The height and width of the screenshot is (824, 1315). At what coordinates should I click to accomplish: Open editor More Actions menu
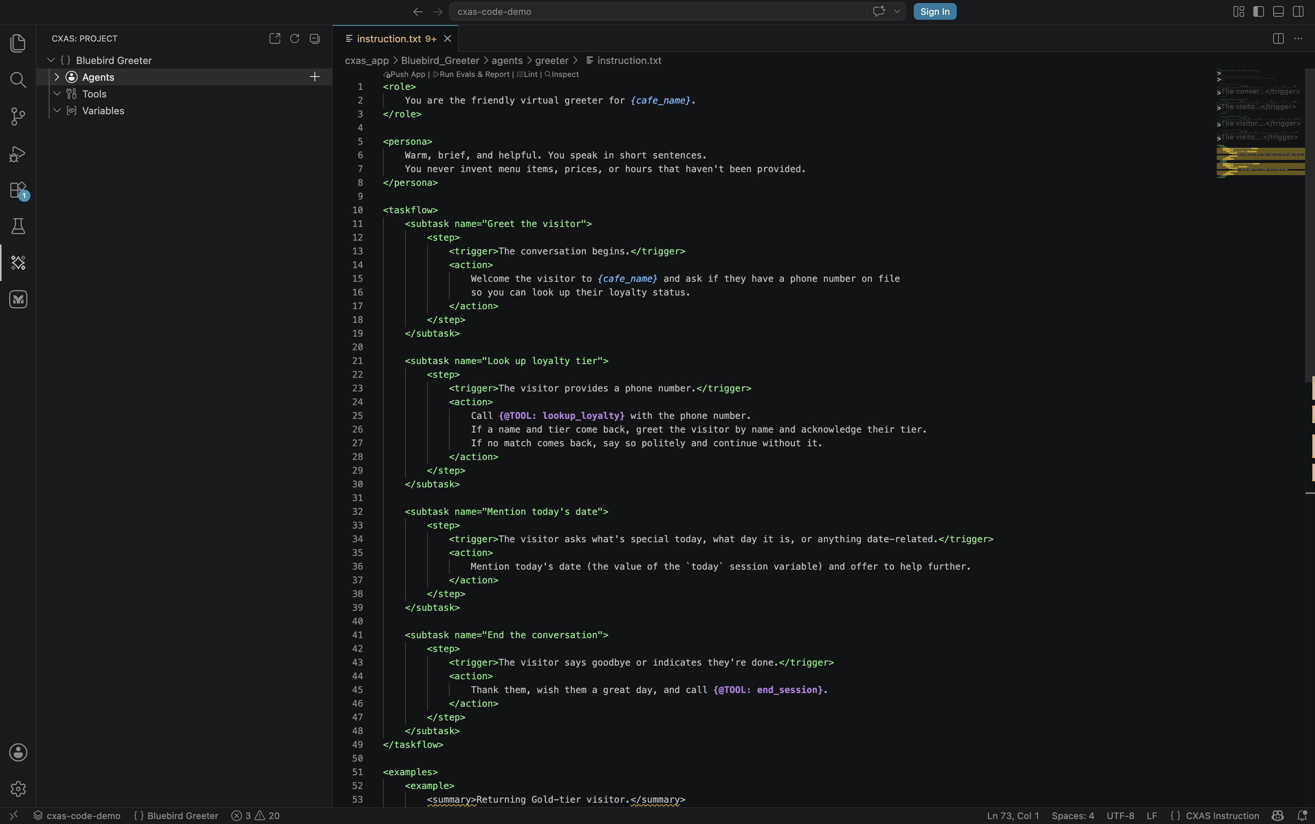click(x=1298, y=38)
